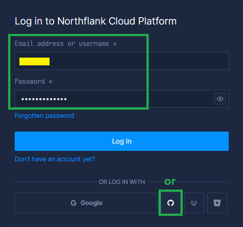Choose the GitLab fox icon login
The width and height of the screenshot is (243, 227).
click(194, 203)
